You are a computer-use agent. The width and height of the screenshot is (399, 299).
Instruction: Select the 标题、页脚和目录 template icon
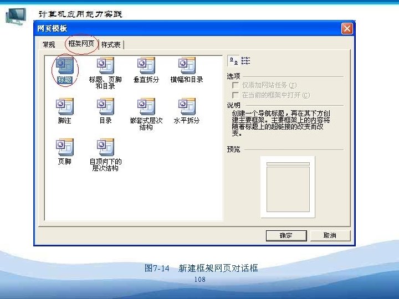coord(105,65)
